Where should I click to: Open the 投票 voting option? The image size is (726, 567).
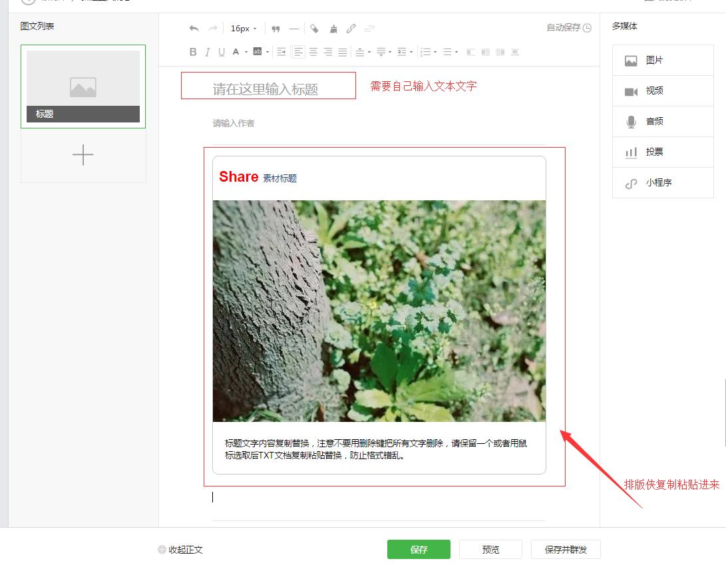coord(663,152)
